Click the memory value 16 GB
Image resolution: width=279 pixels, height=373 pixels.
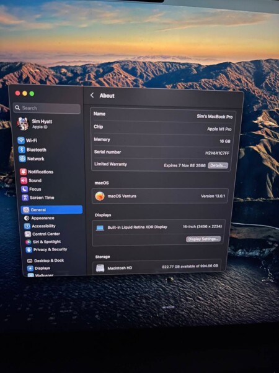pyautogui.click(x=225, y=141)
